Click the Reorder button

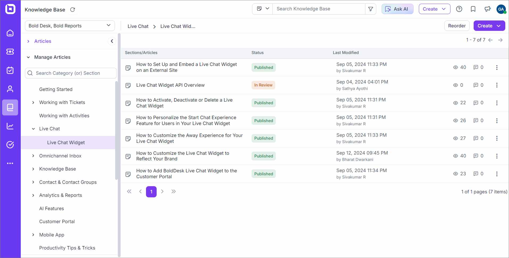457,26
